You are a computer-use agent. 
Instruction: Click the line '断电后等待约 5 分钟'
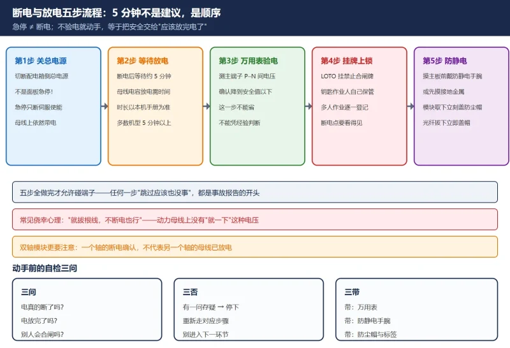tap(144, 76)
